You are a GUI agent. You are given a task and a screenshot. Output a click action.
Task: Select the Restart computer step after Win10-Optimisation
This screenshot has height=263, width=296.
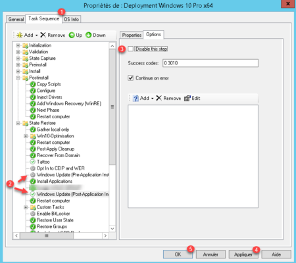pos(53,143)
